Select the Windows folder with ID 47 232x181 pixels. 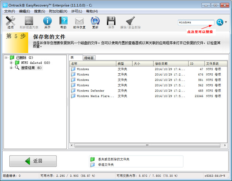pos(148,69)
